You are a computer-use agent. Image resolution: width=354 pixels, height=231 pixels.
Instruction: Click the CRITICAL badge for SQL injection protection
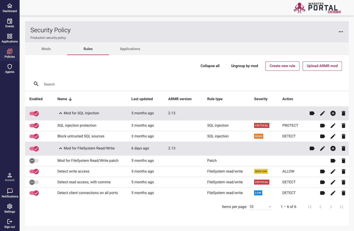262,126
